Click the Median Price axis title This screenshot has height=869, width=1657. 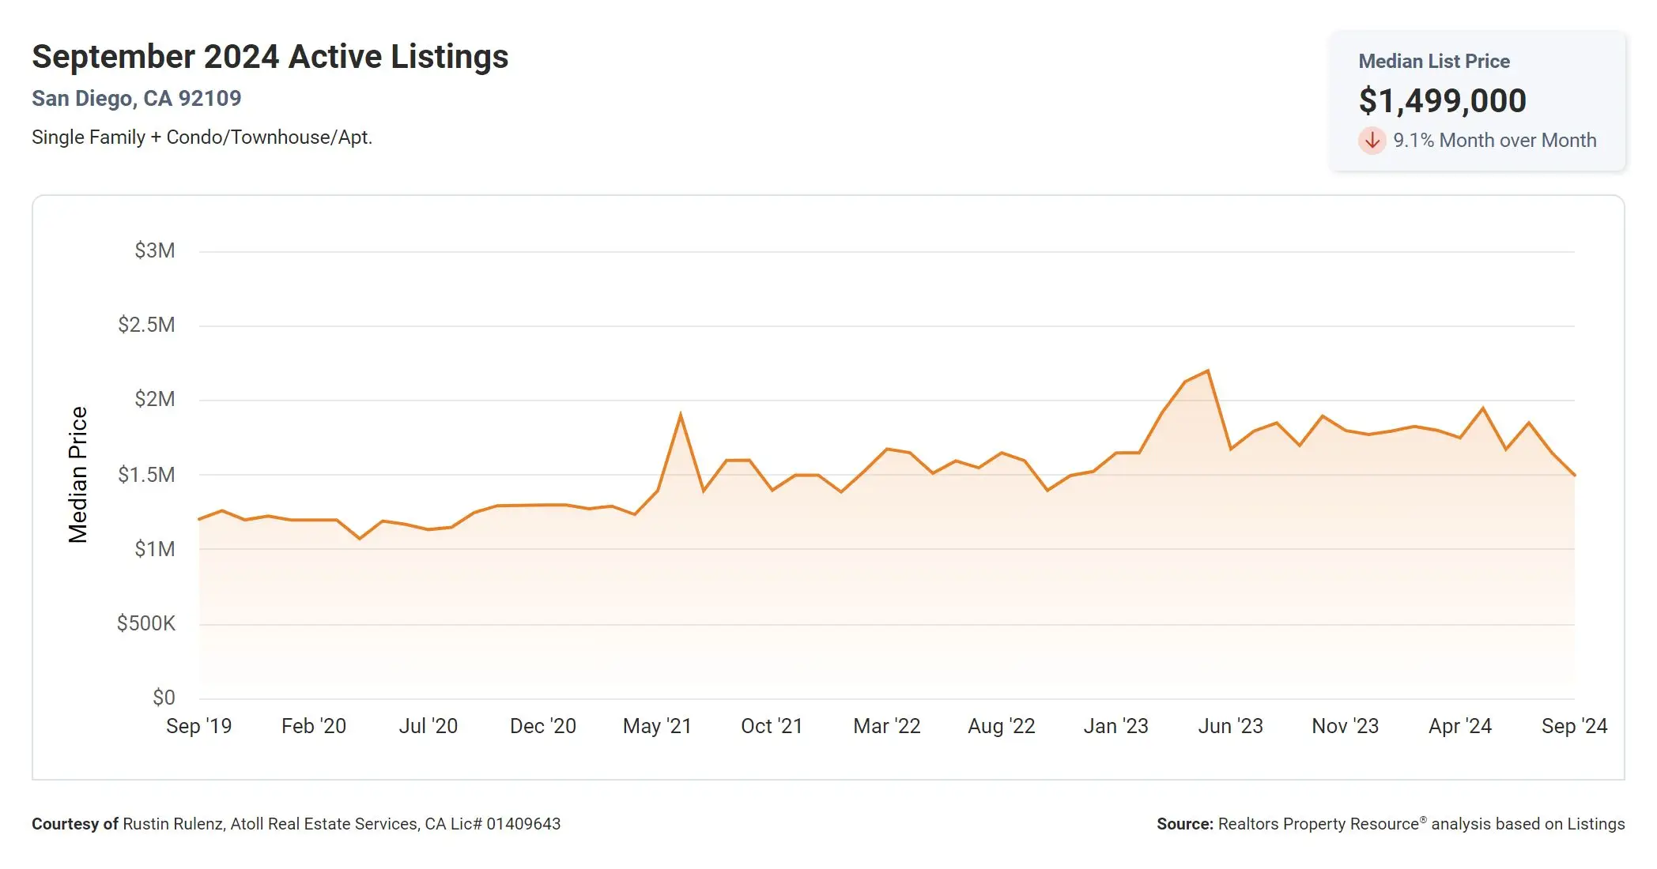(x=77, y=475)
